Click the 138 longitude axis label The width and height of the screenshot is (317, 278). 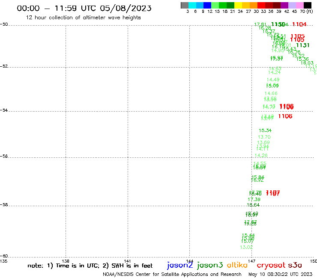[66, 261]
